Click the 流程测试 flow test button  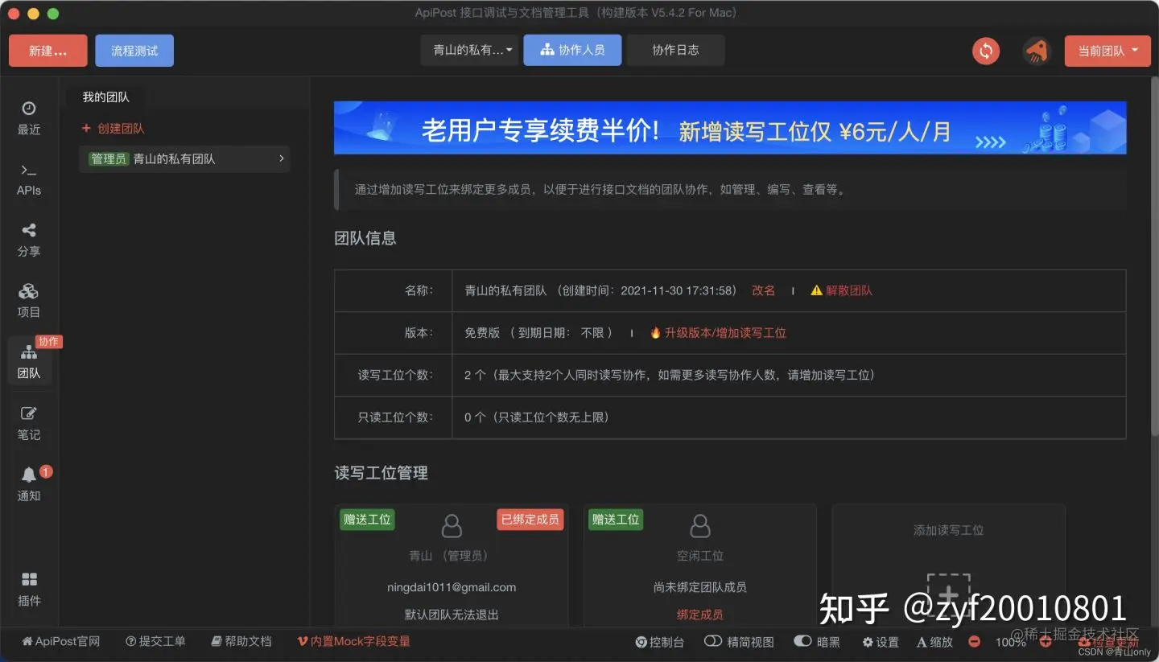[134, 51]
